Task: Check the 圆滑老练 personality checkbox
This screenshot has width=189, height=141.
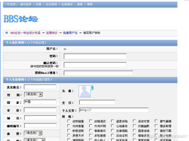Action: pos(134,131)
